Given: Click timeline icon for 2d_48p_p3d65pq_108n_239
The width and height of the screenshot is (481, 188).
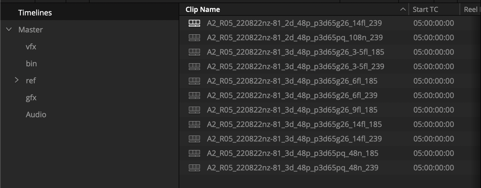Looking at the screenshot, I should (194, 37).
